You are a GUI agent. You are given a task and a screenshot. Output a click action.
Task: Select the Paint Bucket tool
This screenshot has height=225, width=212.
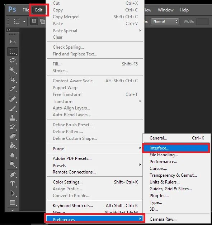coord(13,146)
